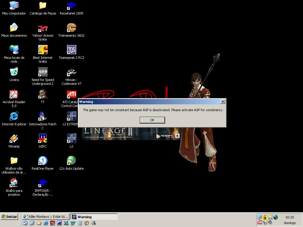Open the mIRC desktop shortcut
Image resolution: width=303 pixels, height=227 pixels.
coord(43,139)
